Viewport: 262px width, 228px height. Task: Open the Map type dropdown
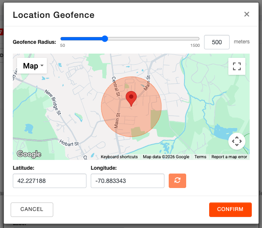pyautogui.click(x=32, y=66)
